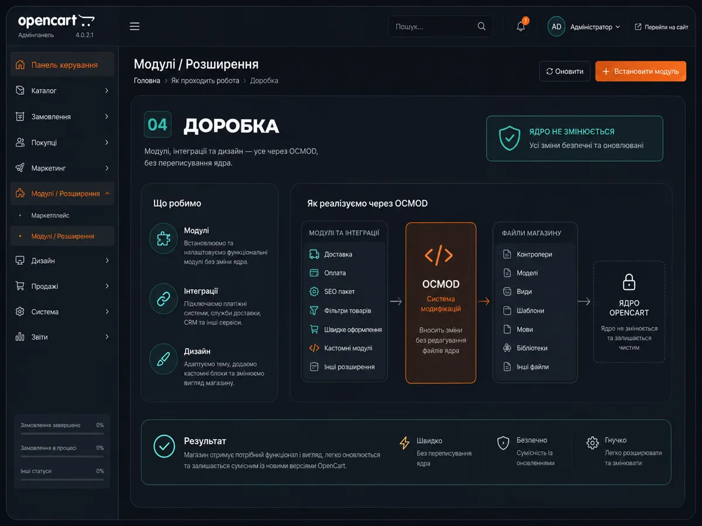
Task: Click the version text 4.0.2.1
Action: 85,36
